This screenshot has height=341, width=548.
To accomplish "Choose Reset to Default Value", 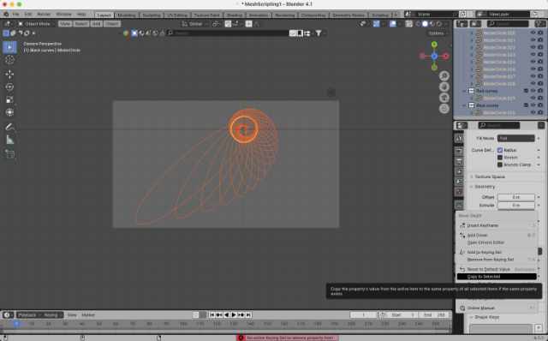I will click(x=497, y=269).
